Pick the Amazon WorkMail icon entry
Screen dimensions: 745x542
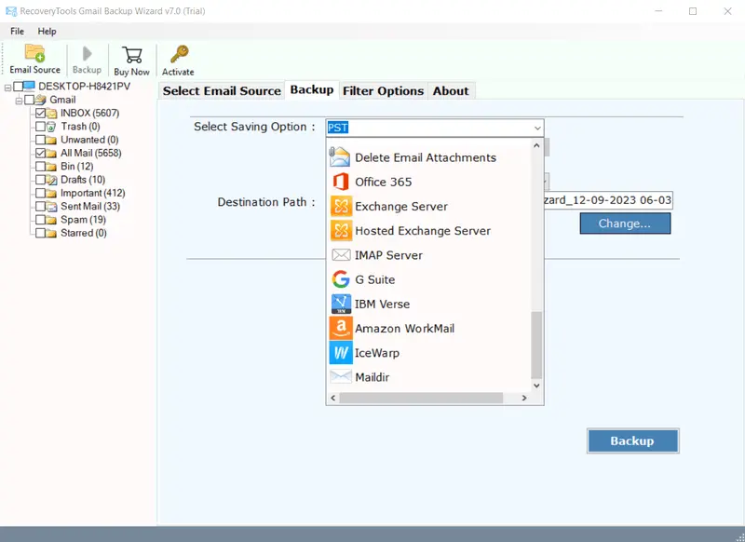(340, 328)
